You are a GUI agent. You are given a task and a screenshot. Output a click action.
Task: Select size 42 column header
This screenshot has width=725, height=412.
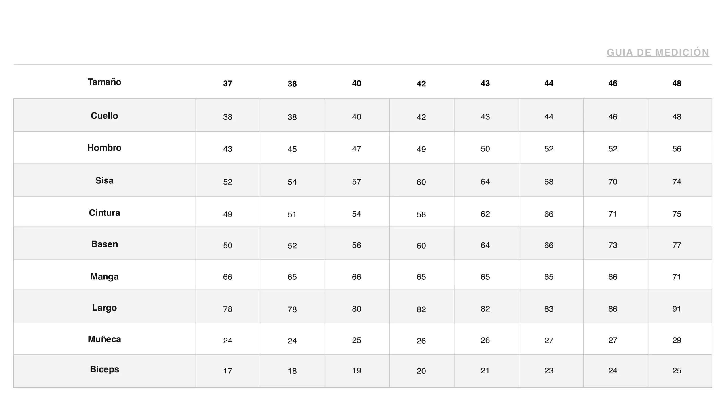tap(421, 84)
